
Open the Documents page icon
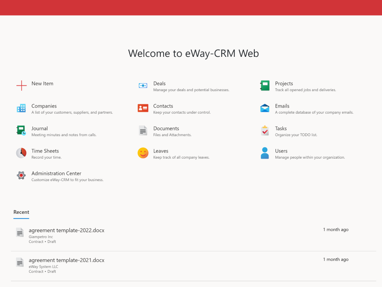143,130
